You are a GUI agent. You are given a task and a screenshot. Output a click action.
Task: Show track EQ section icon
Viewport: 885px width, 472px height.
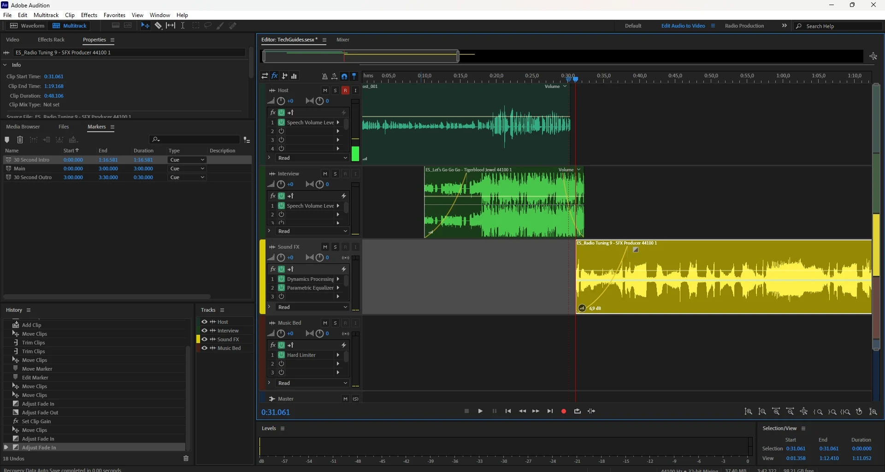pos(294,76)
